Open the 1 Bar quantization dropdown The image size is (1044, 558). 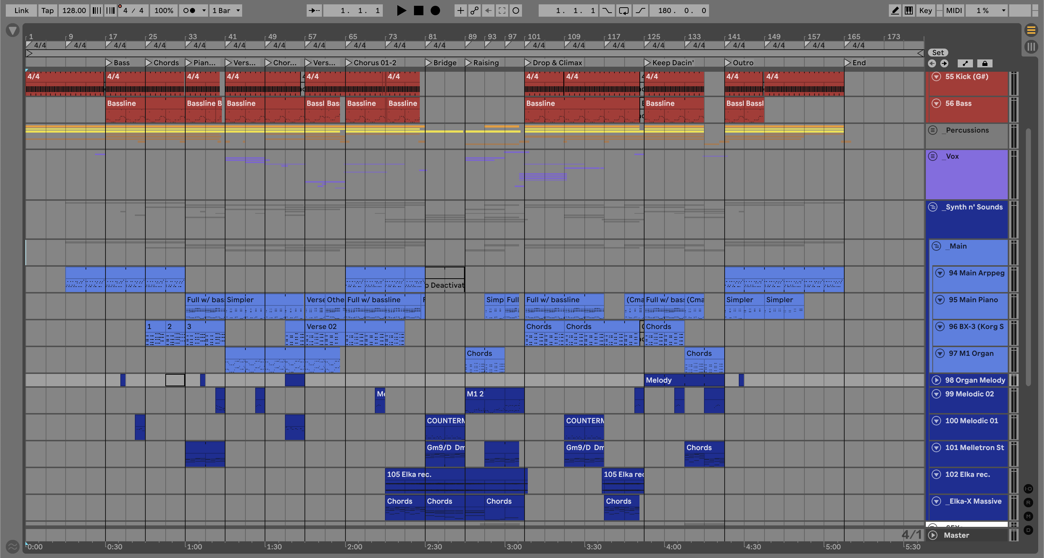pyautogui.click(x=226, y=11)
